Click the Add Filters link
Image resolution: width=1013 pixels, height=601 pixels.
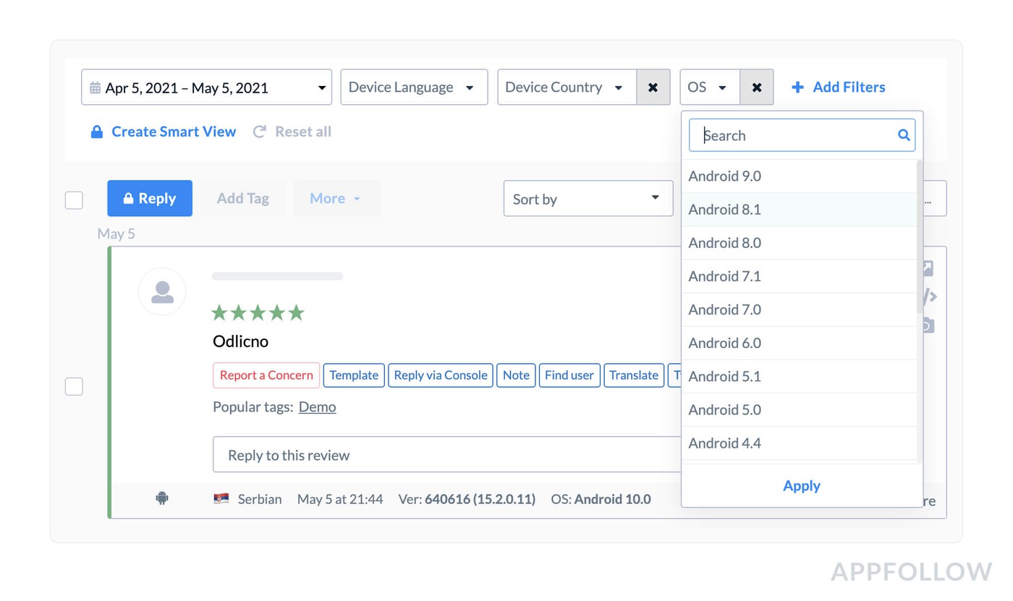pos(839,88)
